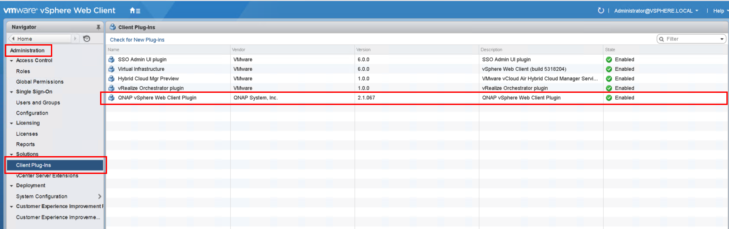This screenshot has height=229, width=729.
Task: Click the SSO Admin UI plugin icon
Action: pos(111,59)
